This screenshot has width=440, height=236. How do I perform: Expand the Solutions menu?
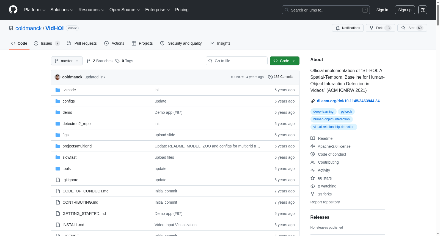pyautogui.click(x=62, y=10)
